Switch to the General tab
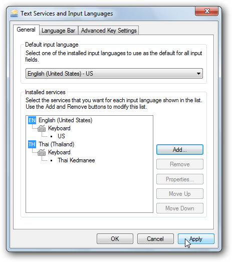The width and height of the screenshot is (232, 262). (26, 30)
